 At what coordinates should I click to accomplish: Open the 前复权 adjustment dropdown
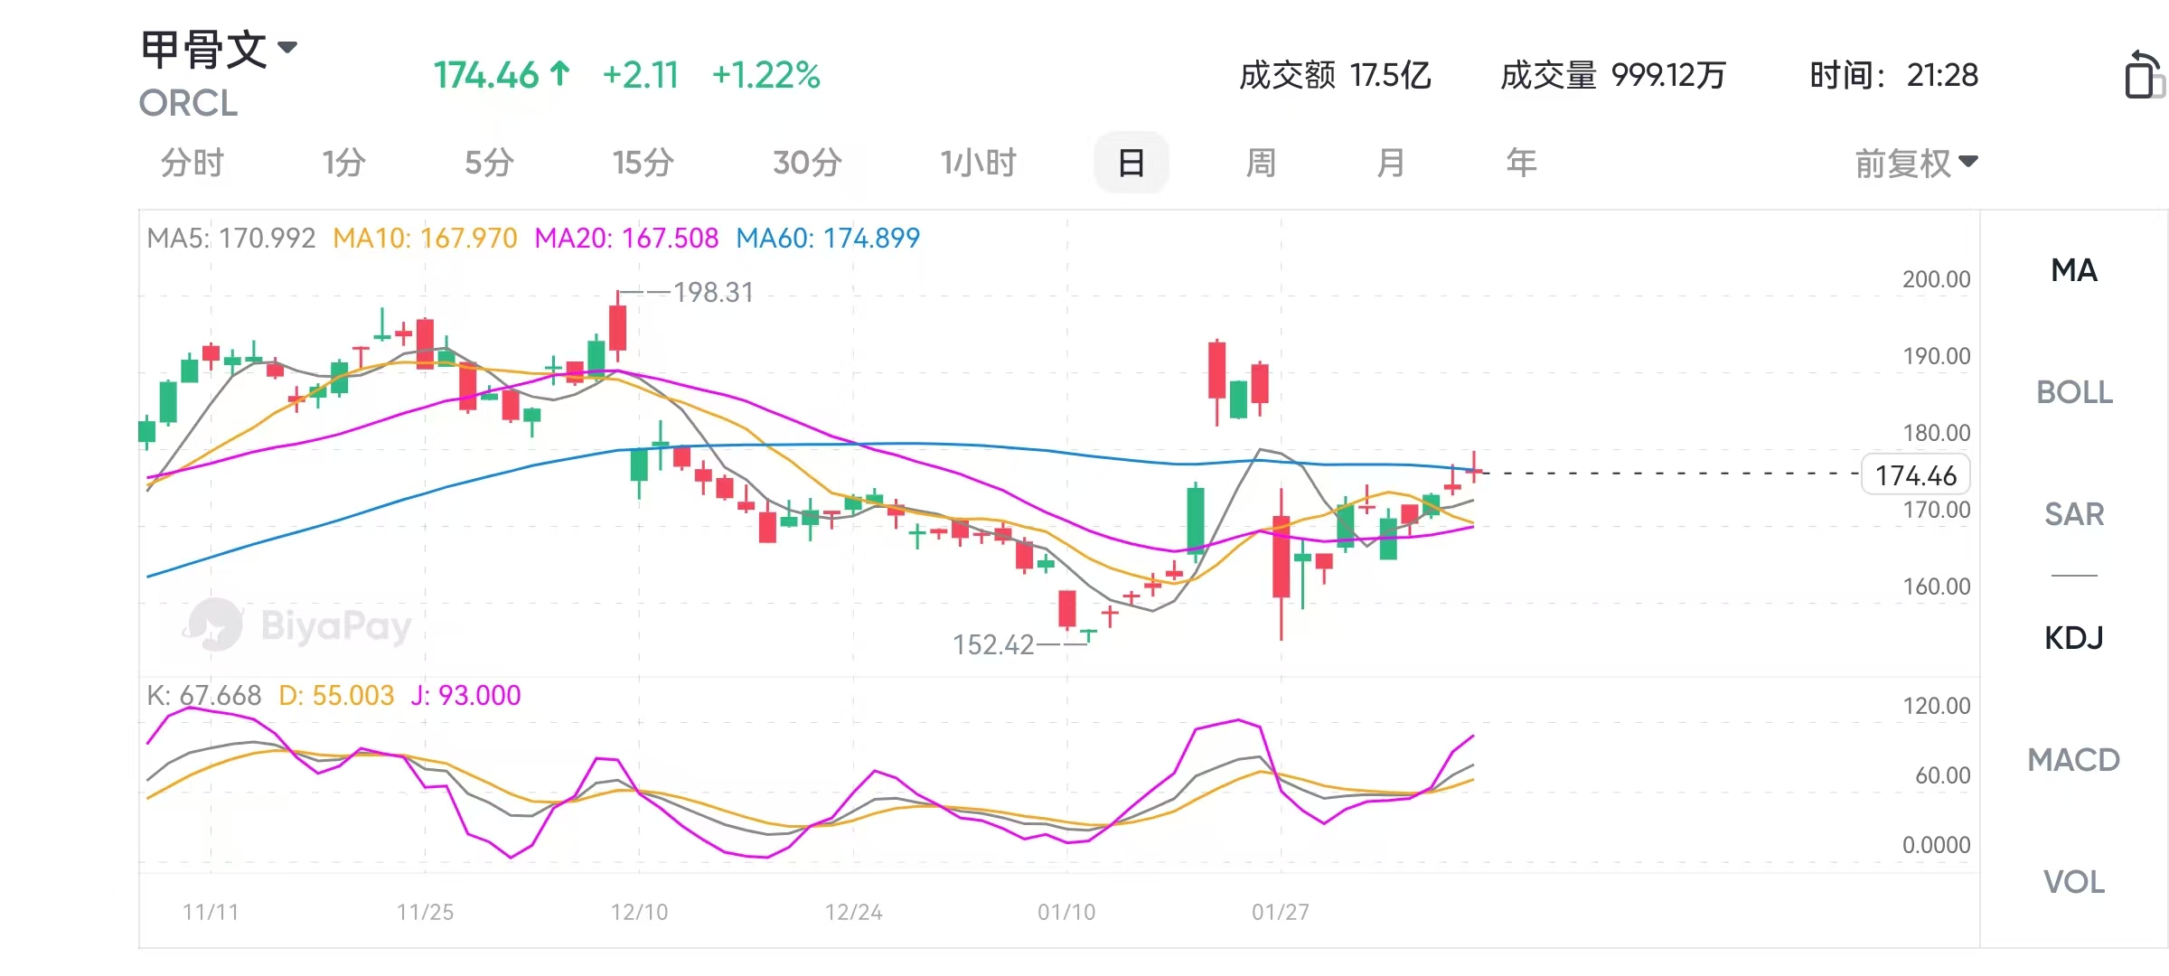pyautogui.click(x=1916, y=164)
